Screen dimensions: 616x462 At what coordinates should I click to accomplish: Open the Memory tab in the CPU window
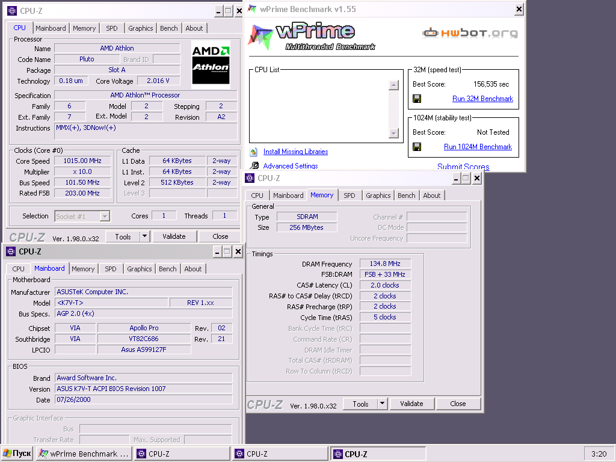pos(84,28)
